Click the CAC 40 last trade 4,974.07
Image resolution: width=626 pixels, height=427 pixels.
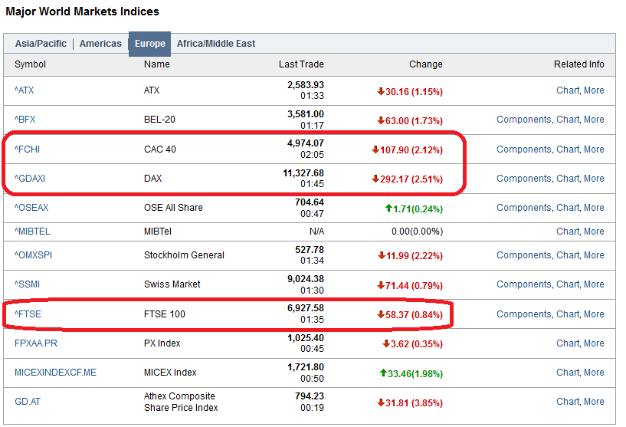coord(306,143)
